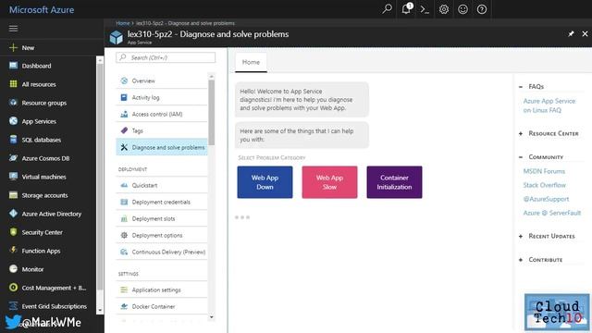Open All resources in sidebar
This screenshot has width=592, height=333.
(39, 84)
